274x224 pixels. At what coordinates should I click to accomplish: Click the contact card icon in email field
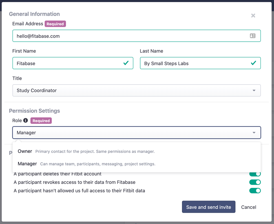pos(253,36)
